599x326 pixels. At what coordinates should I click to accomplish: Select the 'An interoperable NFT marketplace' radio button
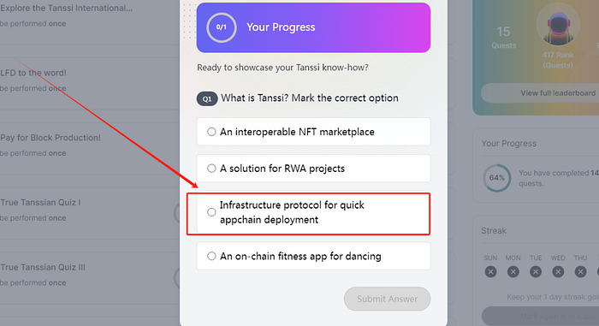pyautogui.click(x=211, y=132)
